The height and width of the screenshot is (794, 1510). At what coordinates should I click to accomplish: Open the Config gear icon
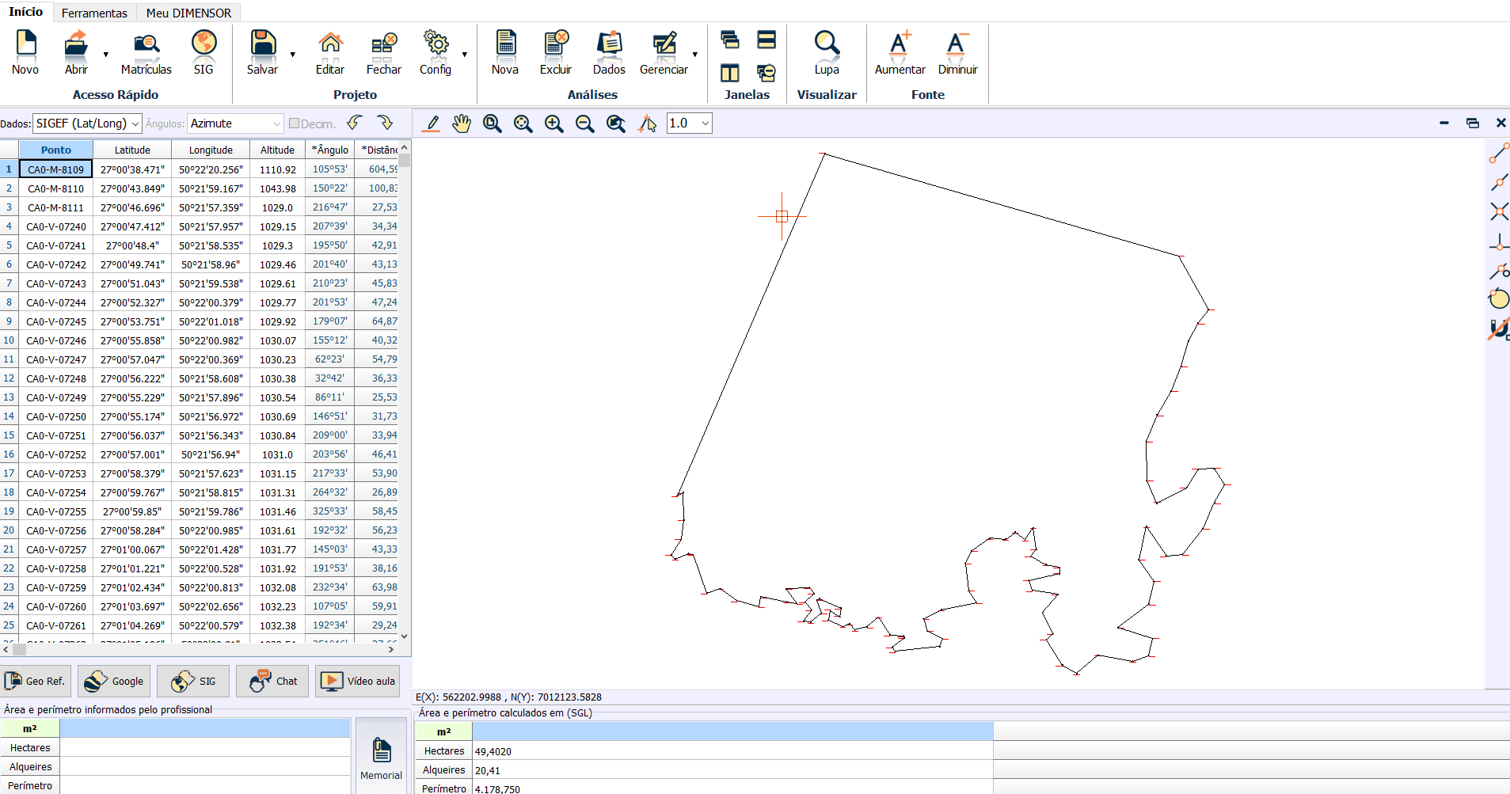[436, 44]
